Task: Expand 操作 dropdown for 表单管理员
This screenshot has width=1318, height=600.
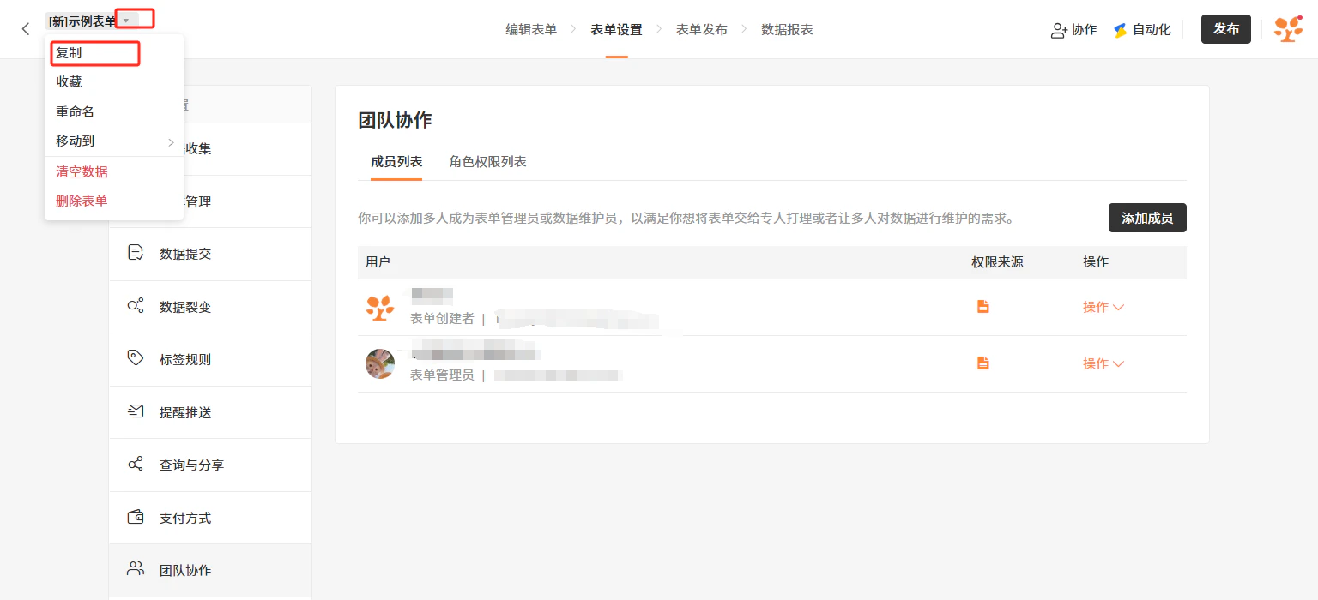Action: pos(1103,363)
